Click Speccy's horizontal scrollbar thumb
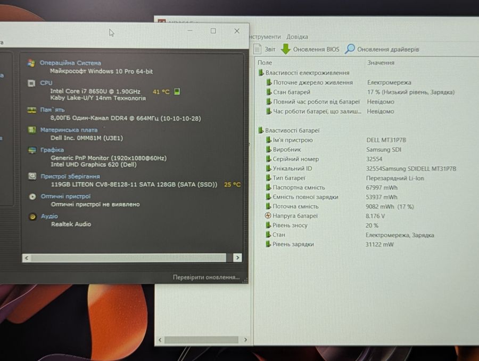Image resolution: width=479 pixels, height=361 pixels. [128, 258]
